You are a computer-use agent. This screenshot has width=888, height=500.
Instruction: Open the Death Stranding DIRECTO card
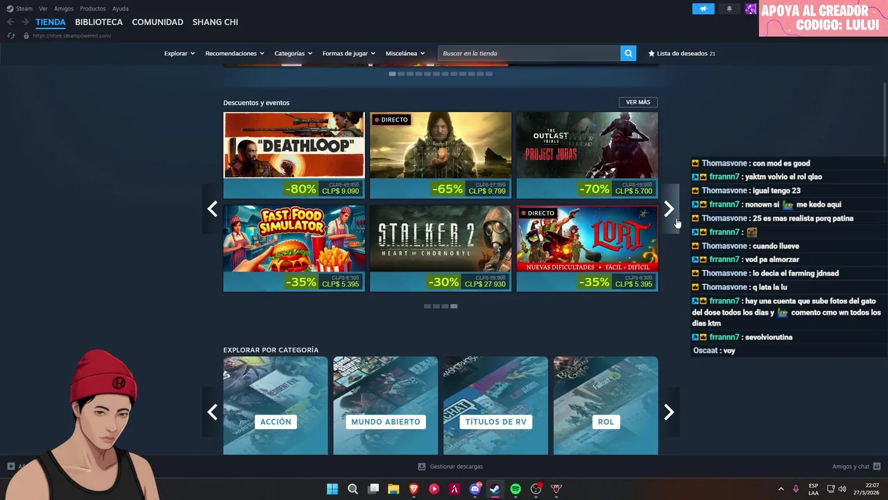(441, 156)
